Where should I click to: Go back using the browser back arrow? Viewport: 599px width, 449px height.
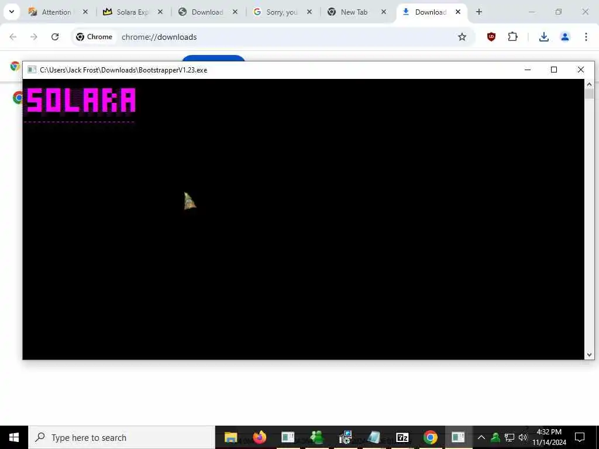point(13,37)
